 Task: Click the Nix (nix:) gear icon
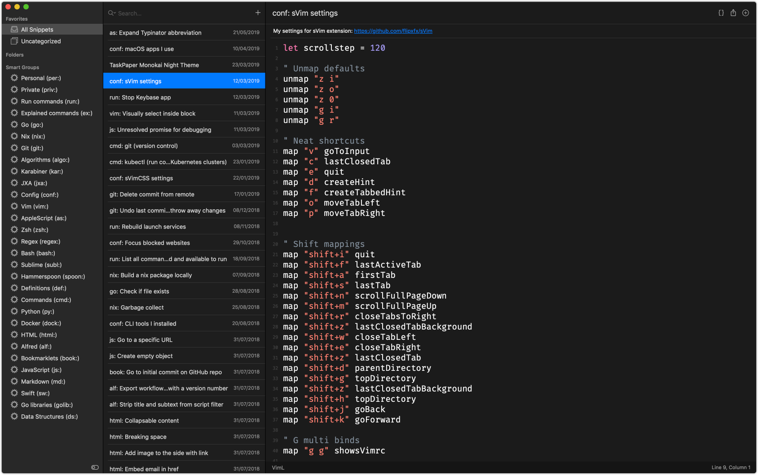[14, 136]
